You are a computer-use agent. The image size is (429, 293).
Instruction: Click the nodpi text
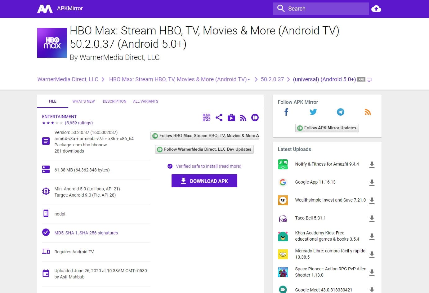[x=60, y=214]
